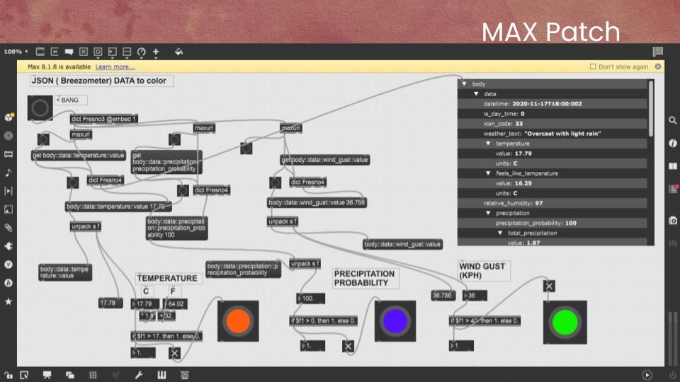This screenshot has height=382, width=680.
Task: Add a new object box from toolbar
Action: [x=40, y=52]
